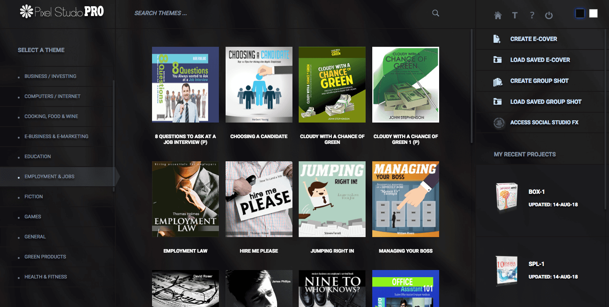
Task: Open the David Roser newspaper cover thumbnail
Action: (185, 288)
